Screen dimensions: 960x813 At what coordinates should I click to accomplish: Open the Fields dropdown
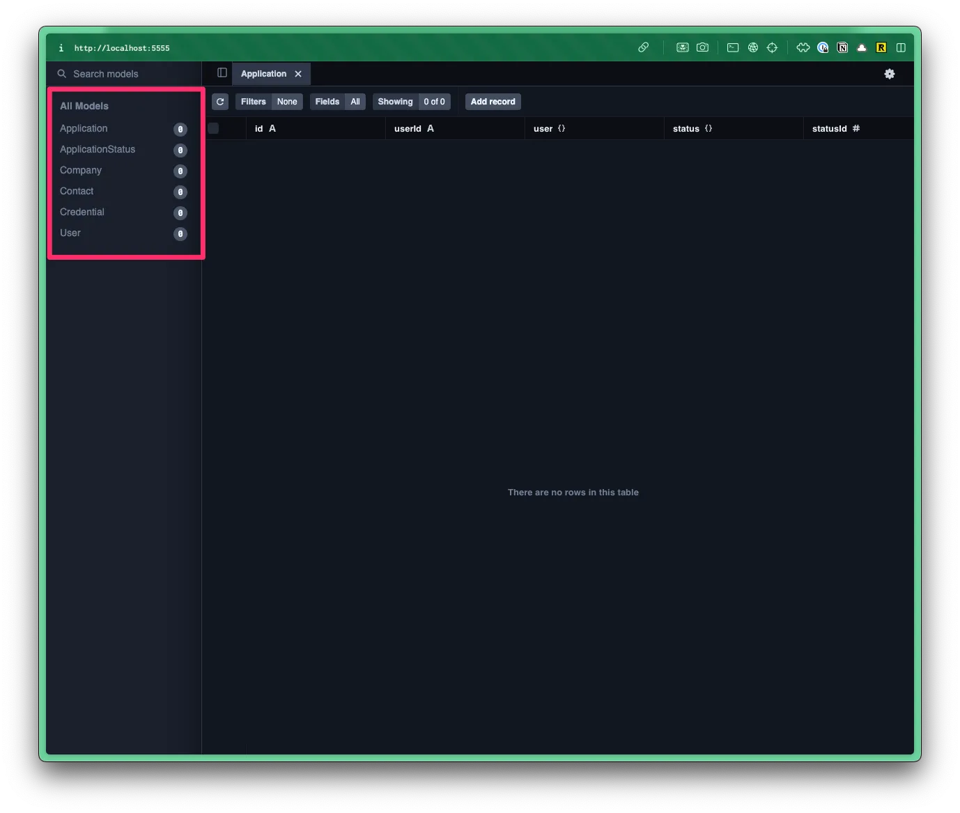coord(337,102)
